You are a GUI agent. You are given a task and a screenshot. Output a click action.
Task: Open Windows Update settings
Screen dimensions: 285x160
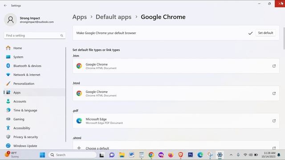pos(35,146)
